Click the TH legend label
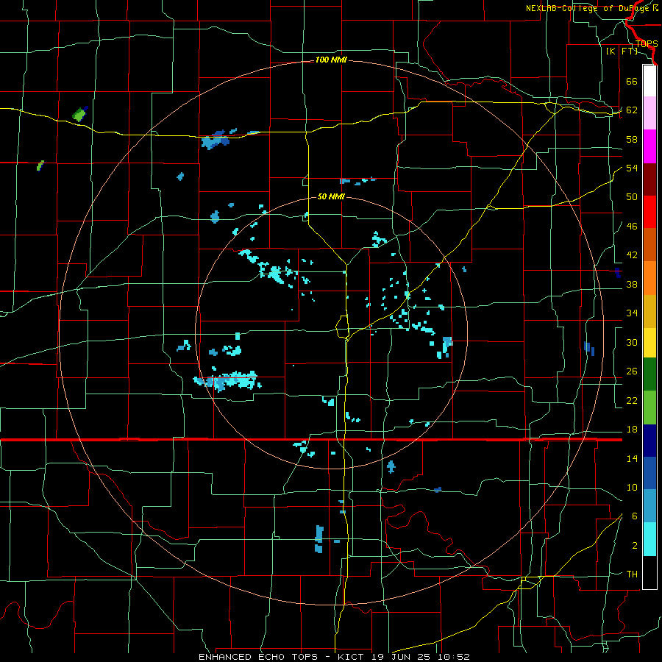 click(x=632, y=574)
